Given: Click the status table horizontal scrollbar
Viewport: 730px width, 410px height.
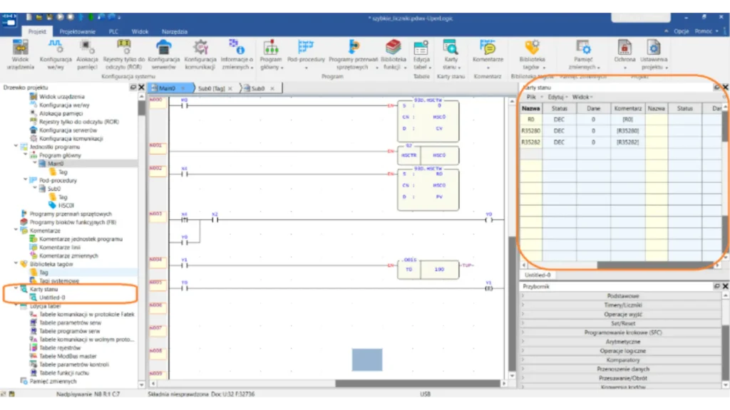Looking at the screenshot, I should point(655,265).
